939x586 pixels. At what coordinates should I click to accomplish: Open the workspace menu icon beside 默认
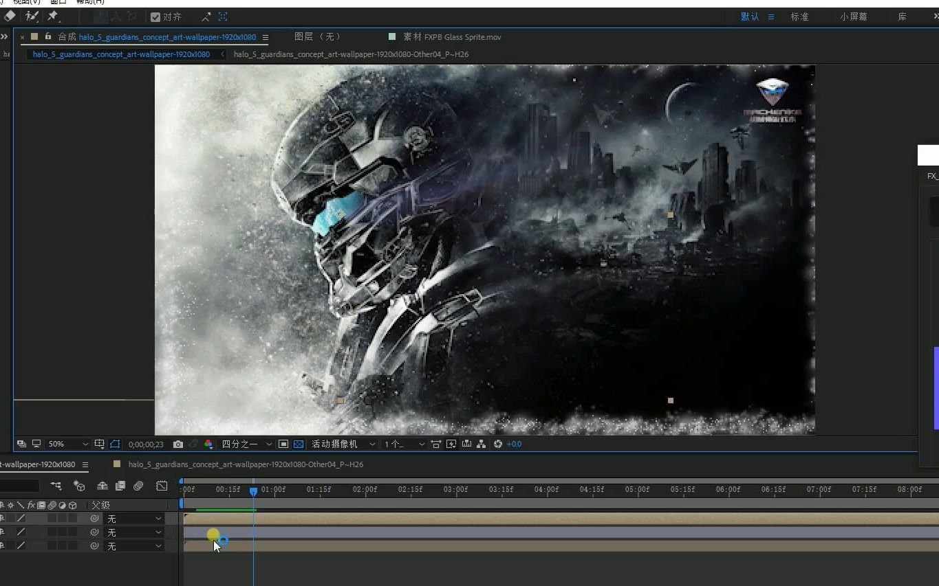point(771,16)
